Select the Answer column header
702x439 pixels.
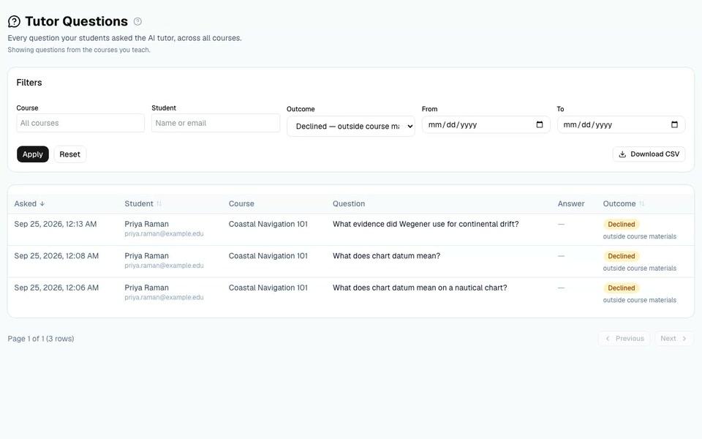coord(571,204)
